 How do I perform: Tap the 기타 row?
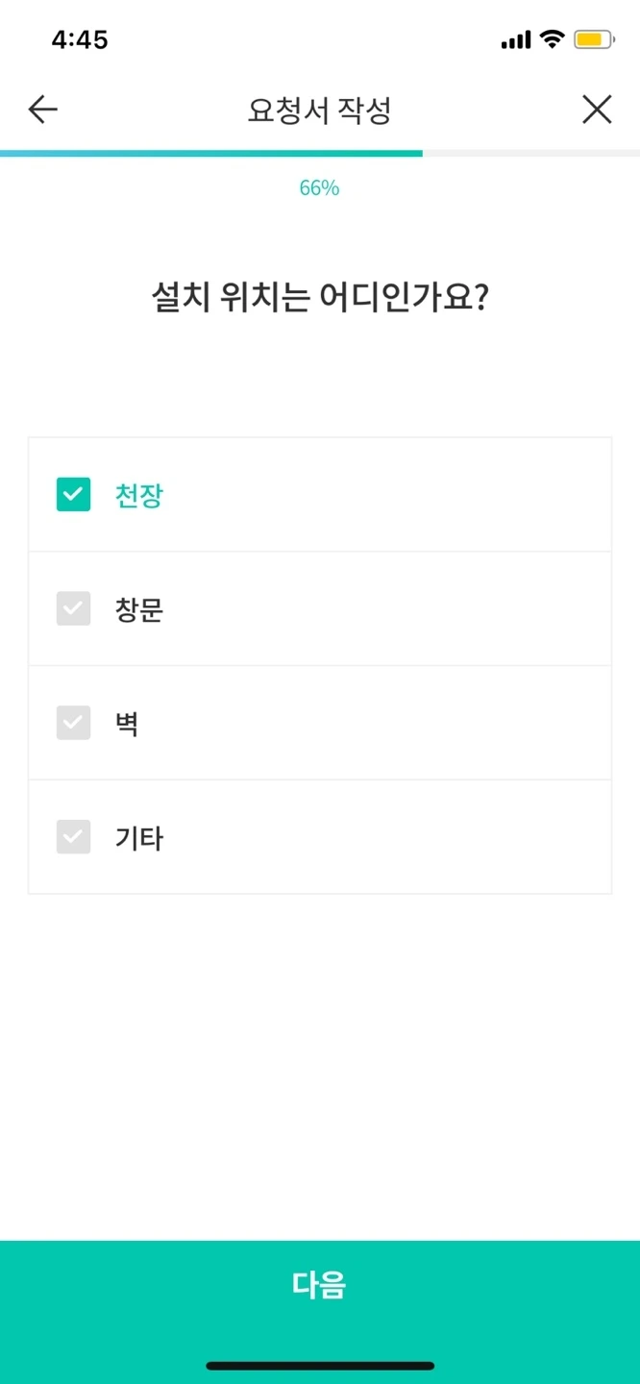(x=320, y=836)
